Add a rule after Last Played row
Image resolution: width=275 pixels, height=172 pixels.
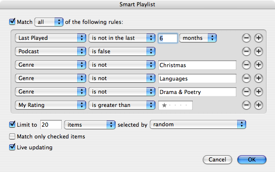(x=259, y=38)
